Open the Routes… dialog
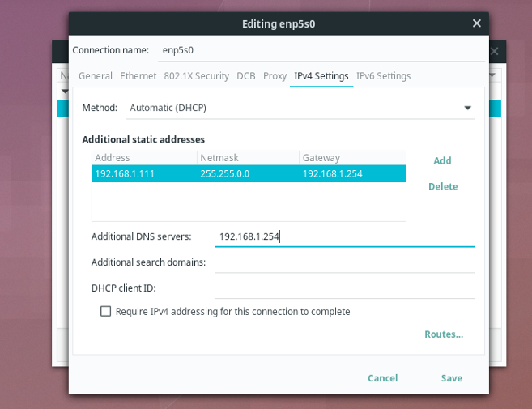Viewport: 532px width, 409px height. coord(444,334)
